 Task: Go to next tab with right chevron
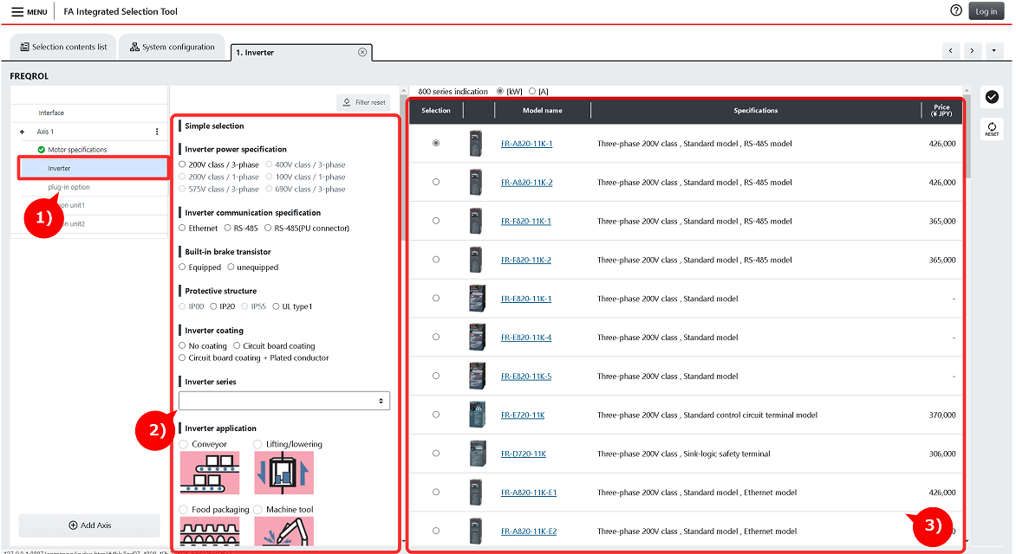(x=972, y=50)
